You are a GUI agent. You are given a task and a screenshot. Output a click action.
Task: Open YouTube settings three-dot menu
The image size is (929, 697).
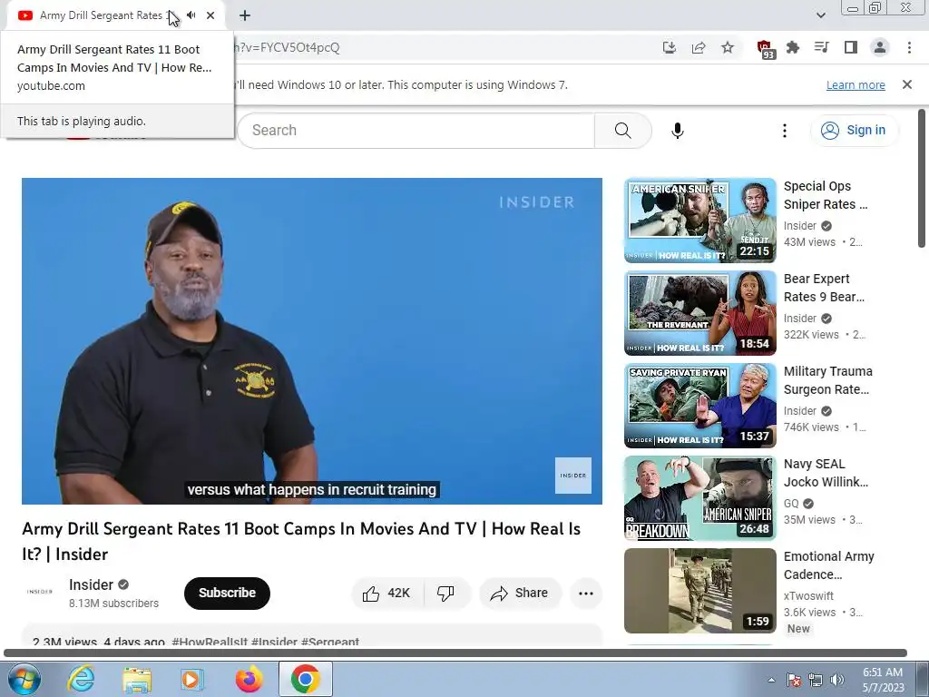click(785, 131)
